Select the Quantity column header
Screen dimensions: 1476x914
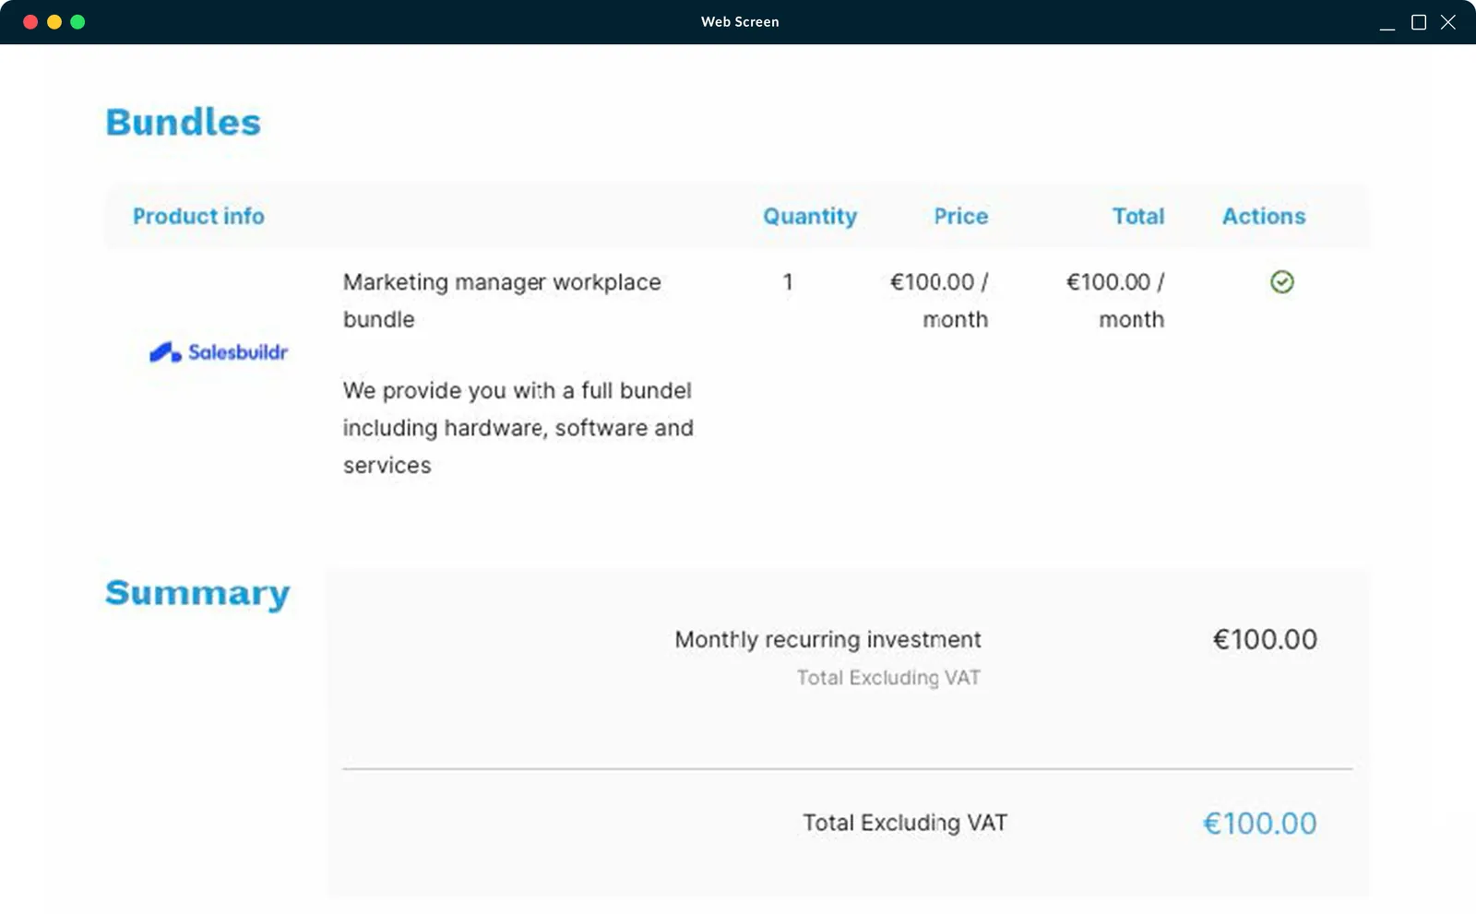[x=810, y=216]
